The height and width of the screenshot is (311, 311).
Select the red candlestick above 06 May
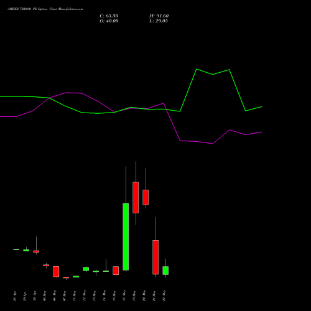[56, 272]
